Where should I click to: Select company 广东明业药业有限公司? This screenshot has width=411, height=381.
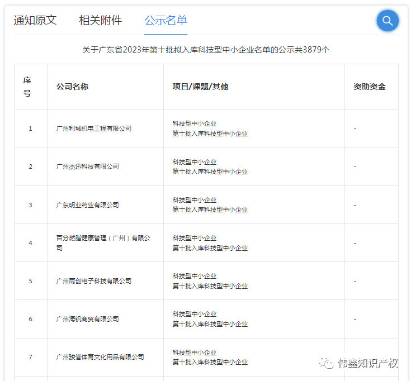(88, 205)
